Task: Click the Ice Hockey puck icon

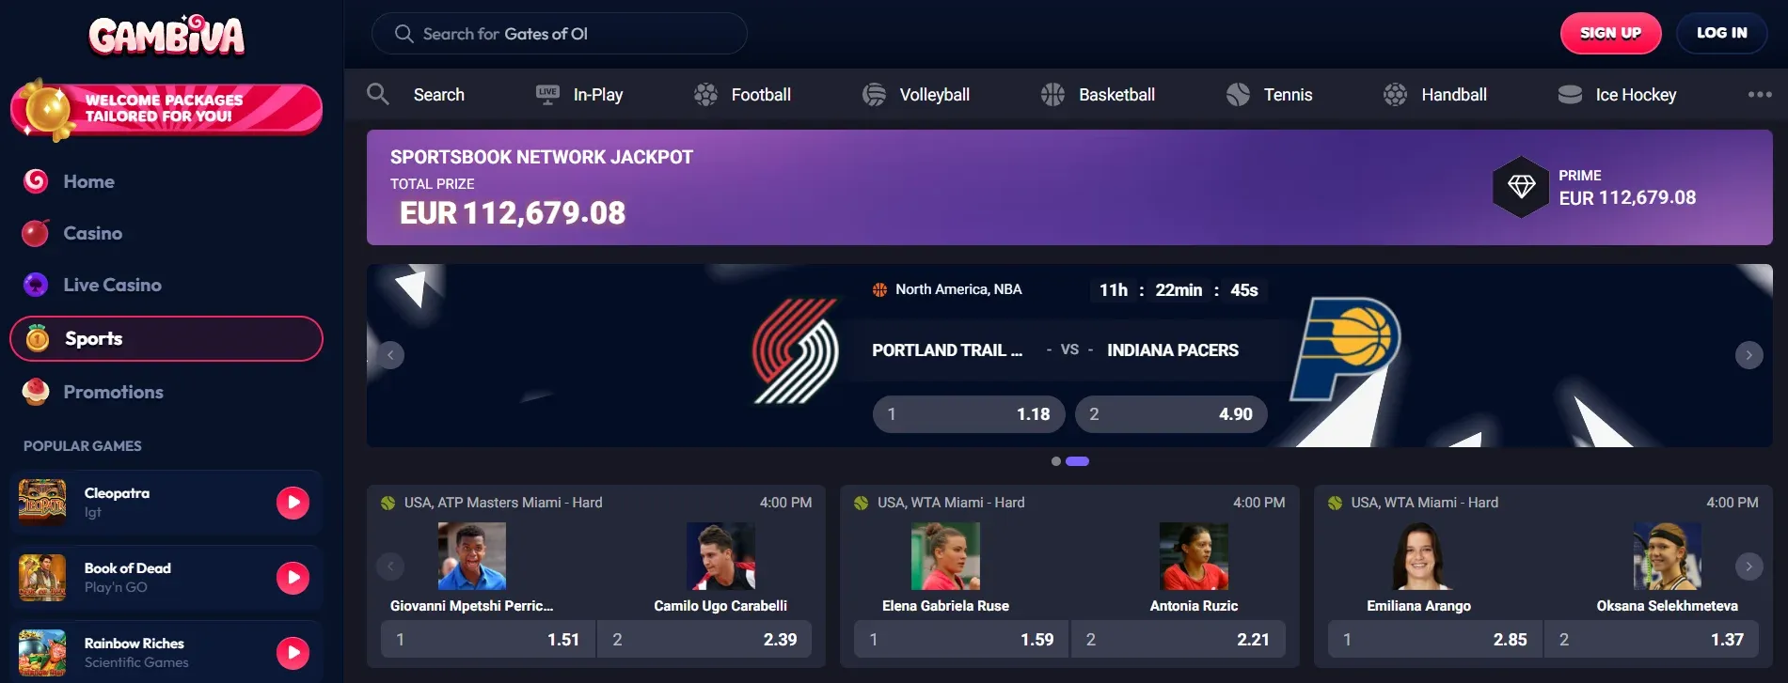Action: (x=1570, y=94)
